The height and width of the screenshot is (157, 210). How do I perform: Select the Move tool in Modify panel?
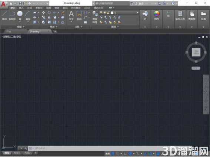pos(44,13)
